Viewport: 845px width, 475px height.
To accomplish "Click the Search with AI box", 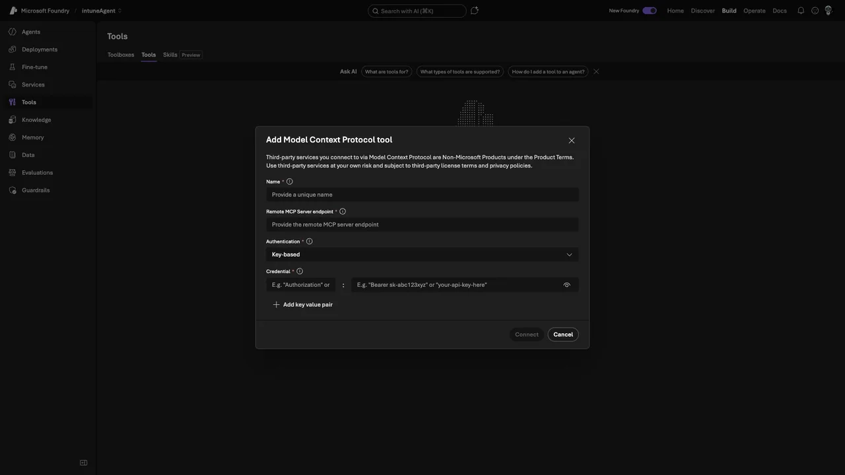I will pyautogui.click(x=417, y=11).
